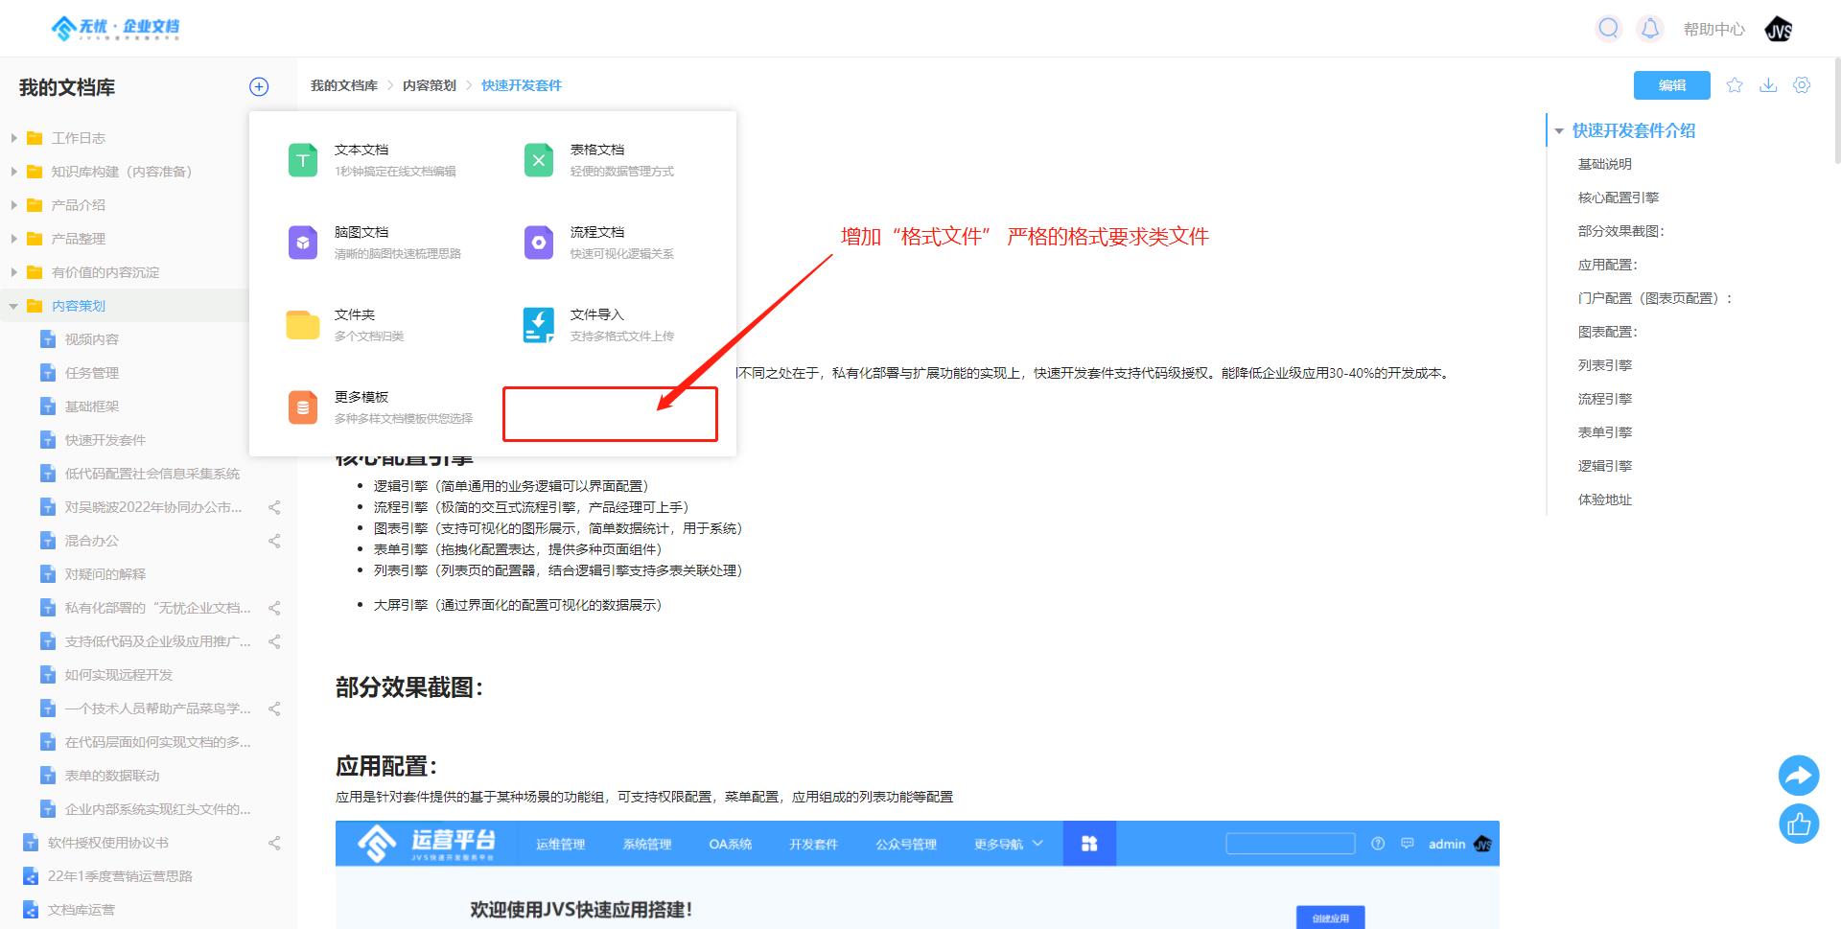The height and width of the screenshot is (929, 1841).
Task: Click the blue share arrow floating button
Action: click(x=1799, y=775)
